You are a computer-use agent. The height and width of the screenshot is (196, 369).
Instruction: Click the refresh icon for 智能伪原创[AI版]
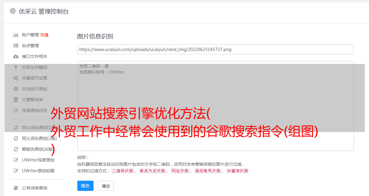16,149
